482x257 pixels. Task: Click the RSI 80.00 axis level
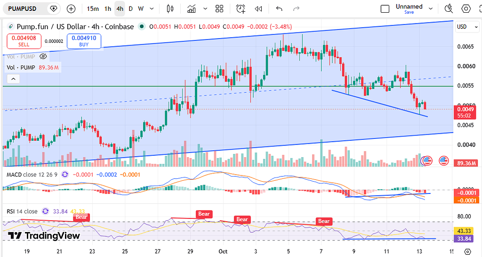point(464,217)
